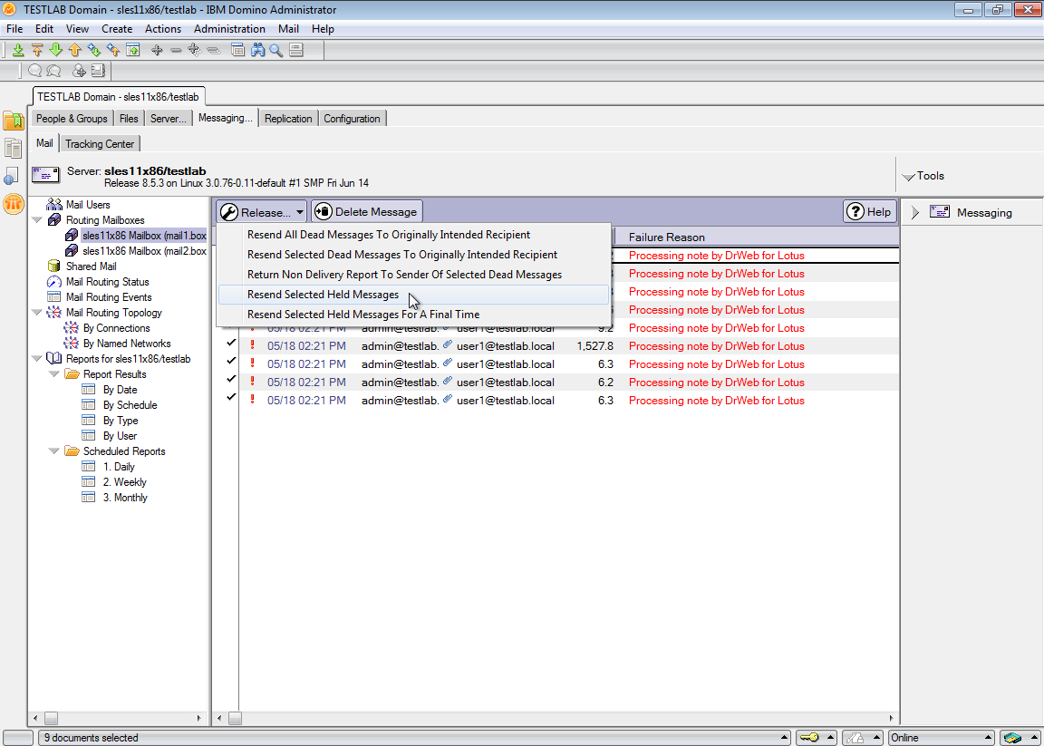
Task: Toggle checkmark on the last message row
Action: (231, 396)
